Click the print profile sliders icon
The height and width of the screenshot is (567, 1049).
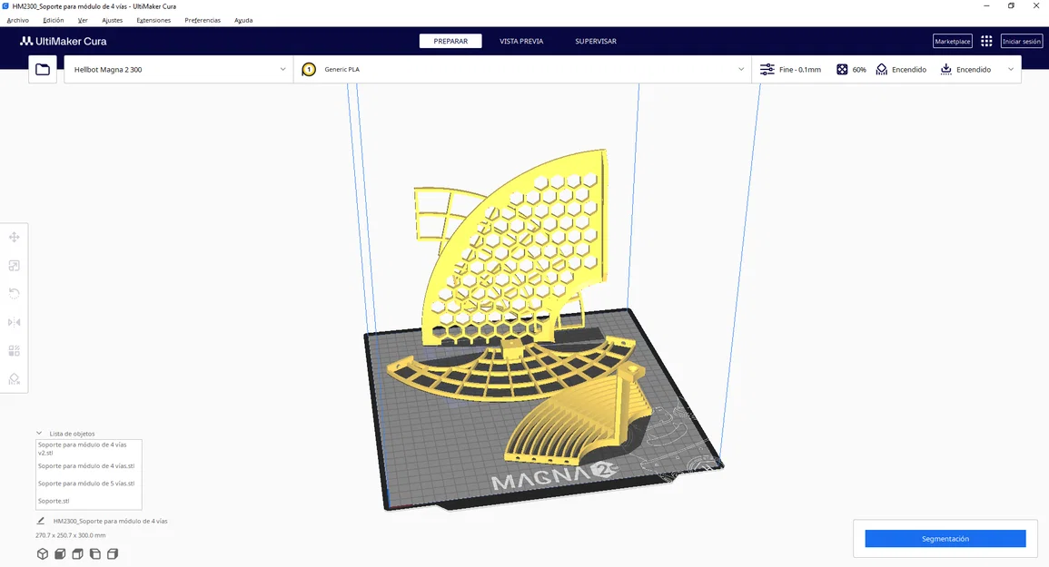tap(767, 70)
